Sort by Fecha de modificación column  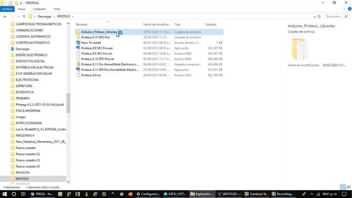click(157, 24)
